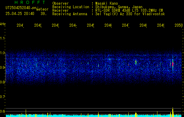Click the 1.1 frequency axis label

coord(2,38)
